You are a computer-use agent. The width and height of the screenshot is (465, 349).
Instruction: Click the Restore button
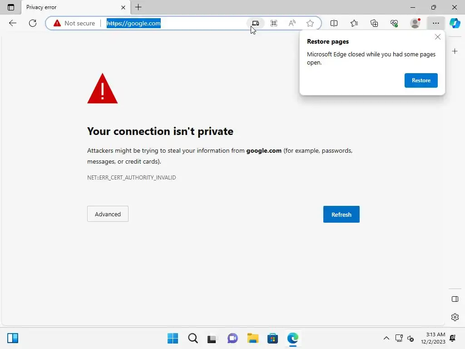421,80
